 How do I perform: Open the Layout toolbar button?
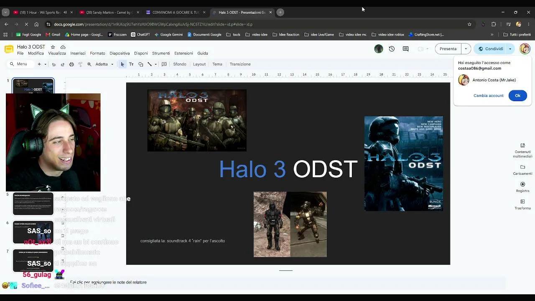click(199, 64)
